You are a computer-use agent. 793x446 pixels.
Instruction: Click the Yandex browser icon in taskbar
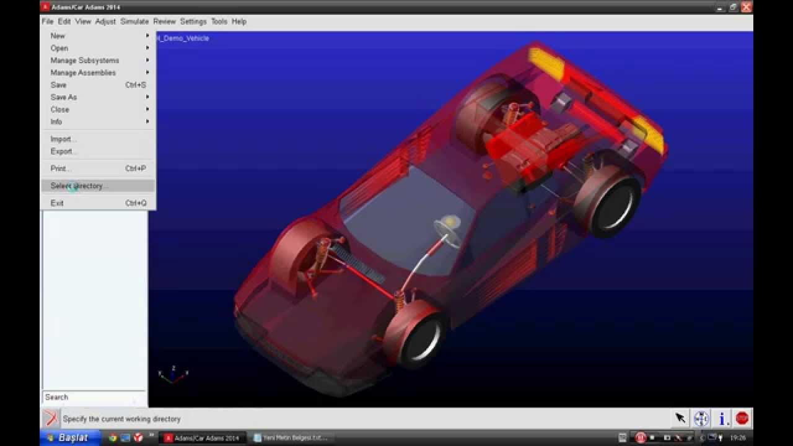coord(138,438)
